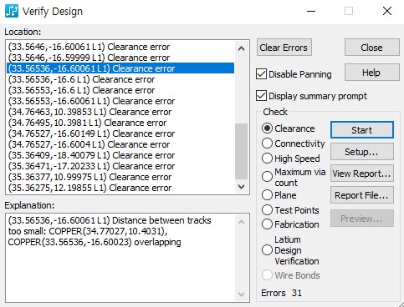Click View Report button
The height and width of the screenshot is (307, 404).
pyautogui.click(x=362, y=174)
